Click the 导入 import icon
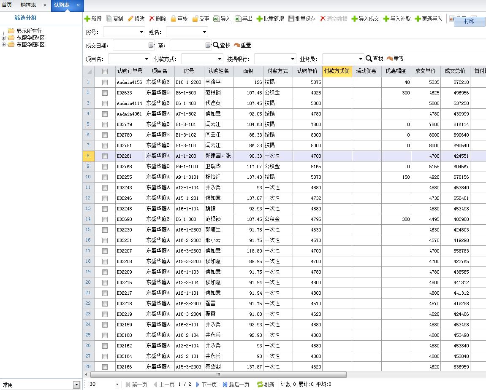This screenshot has width=486, height=390. click(x=216, y=19)
